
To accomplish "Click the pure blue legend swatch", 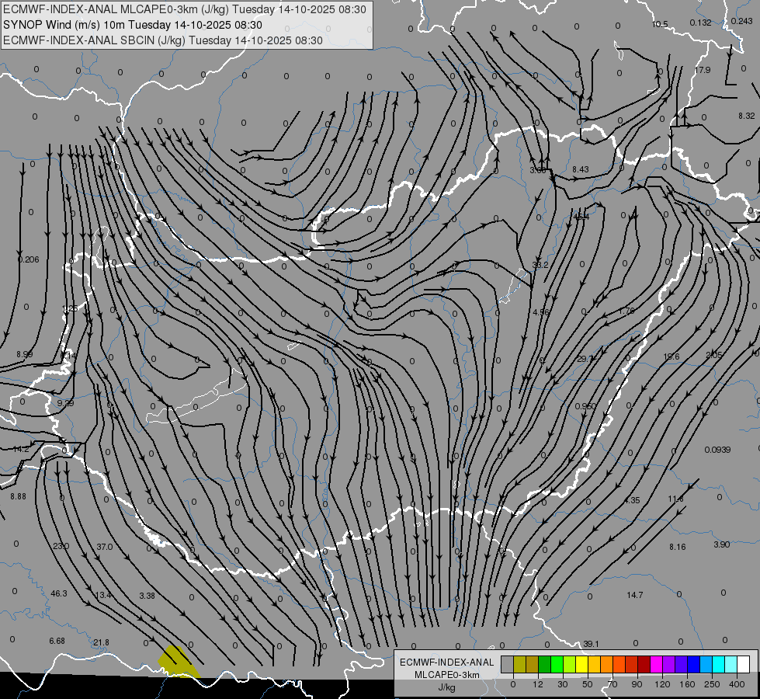I will [x=693, y=664].
